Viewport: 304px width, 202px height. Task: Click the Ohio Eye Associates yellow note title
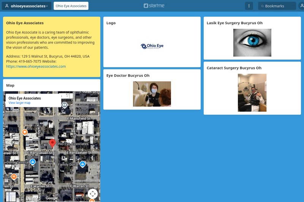pyautogui.click(x=25, y=23)
